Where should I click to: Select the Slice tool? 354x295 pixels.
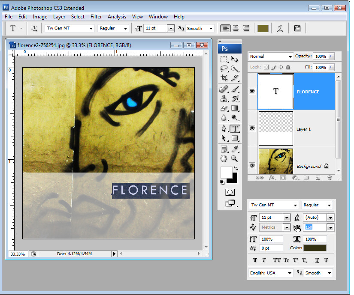coord(235,78)
